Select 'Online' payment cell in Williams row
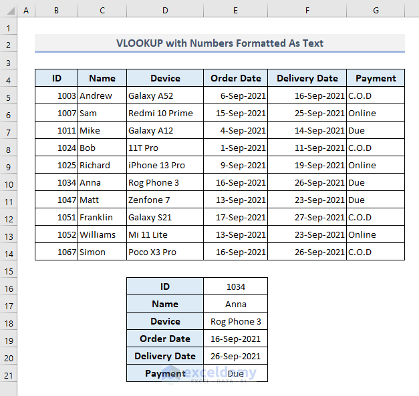This screenshot has height=396, width=419. click(x=376, y=234)
